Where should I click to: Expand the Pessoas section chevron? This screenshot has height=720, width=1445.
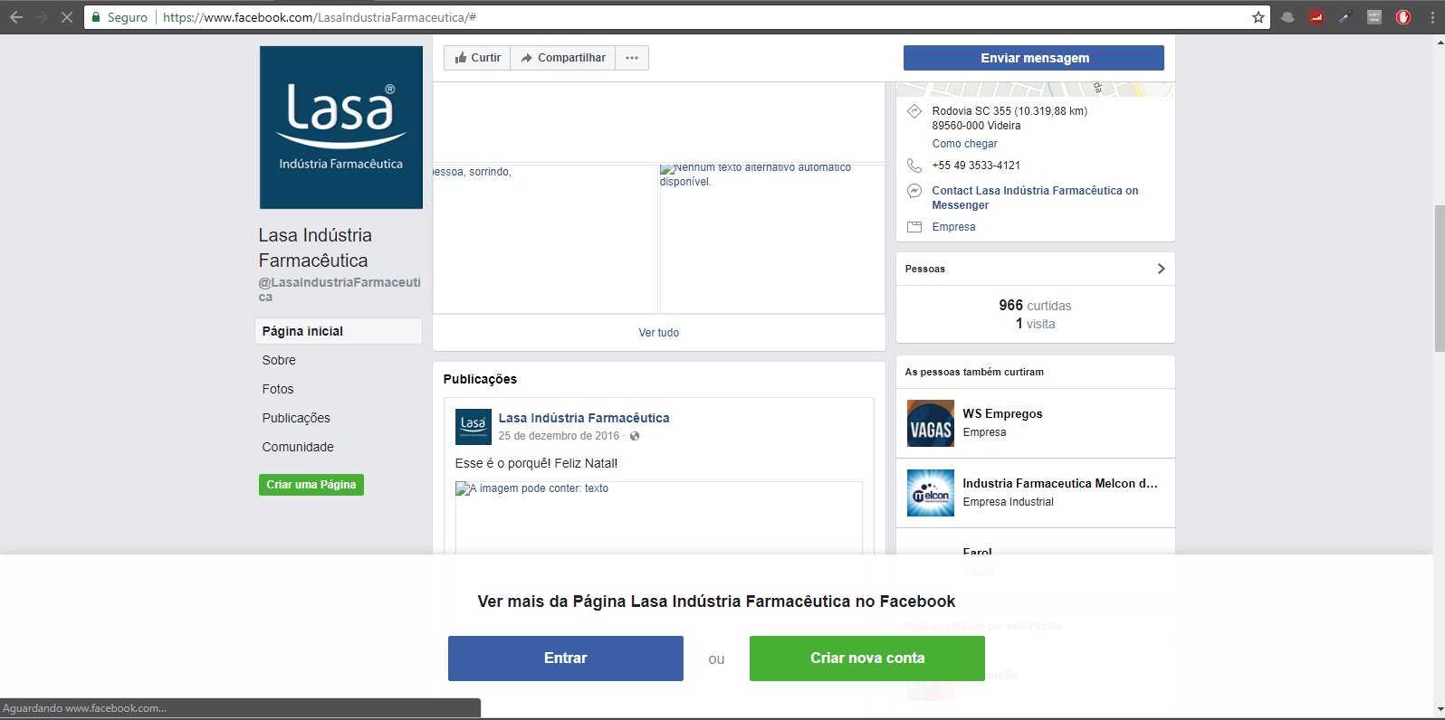1161,269
